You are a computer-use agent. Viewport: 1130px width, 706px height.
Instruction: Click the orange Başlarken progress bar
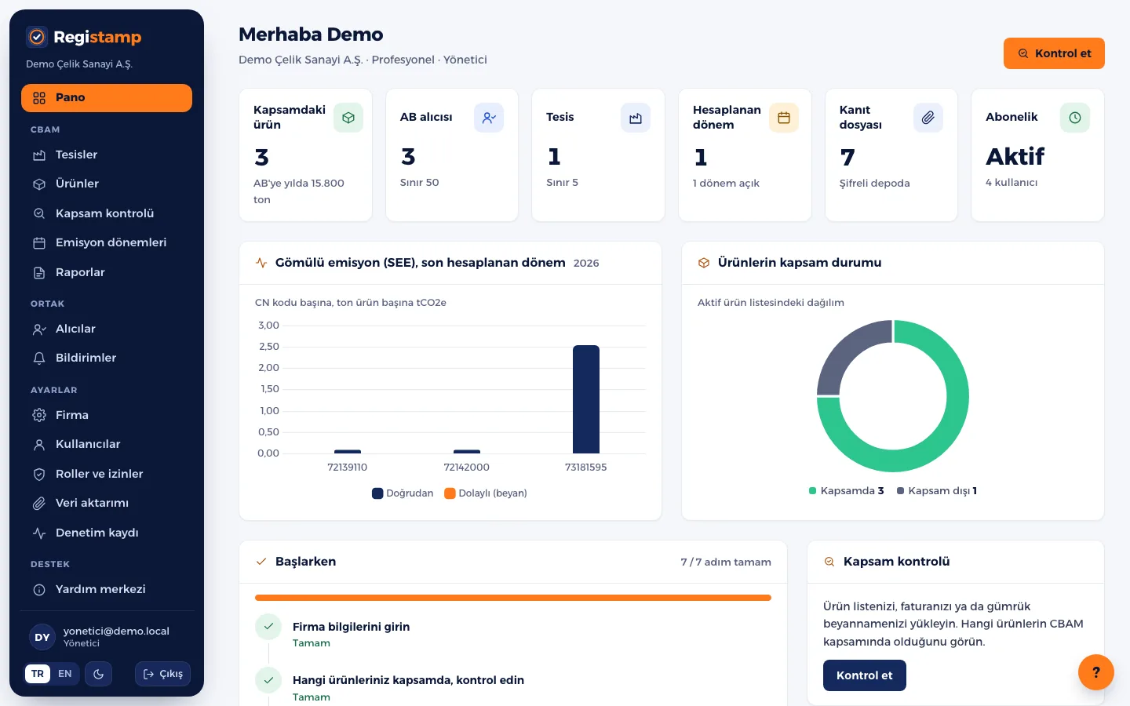click(513, 598)
